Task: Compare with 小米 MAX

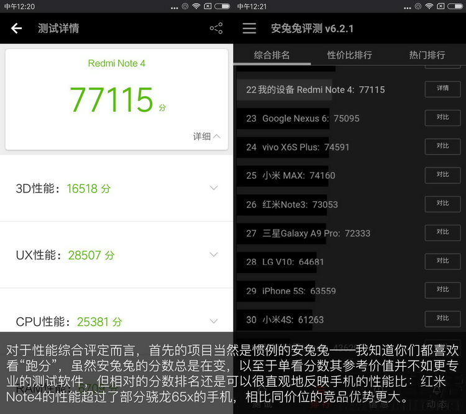Action: [x=442, y=175]
